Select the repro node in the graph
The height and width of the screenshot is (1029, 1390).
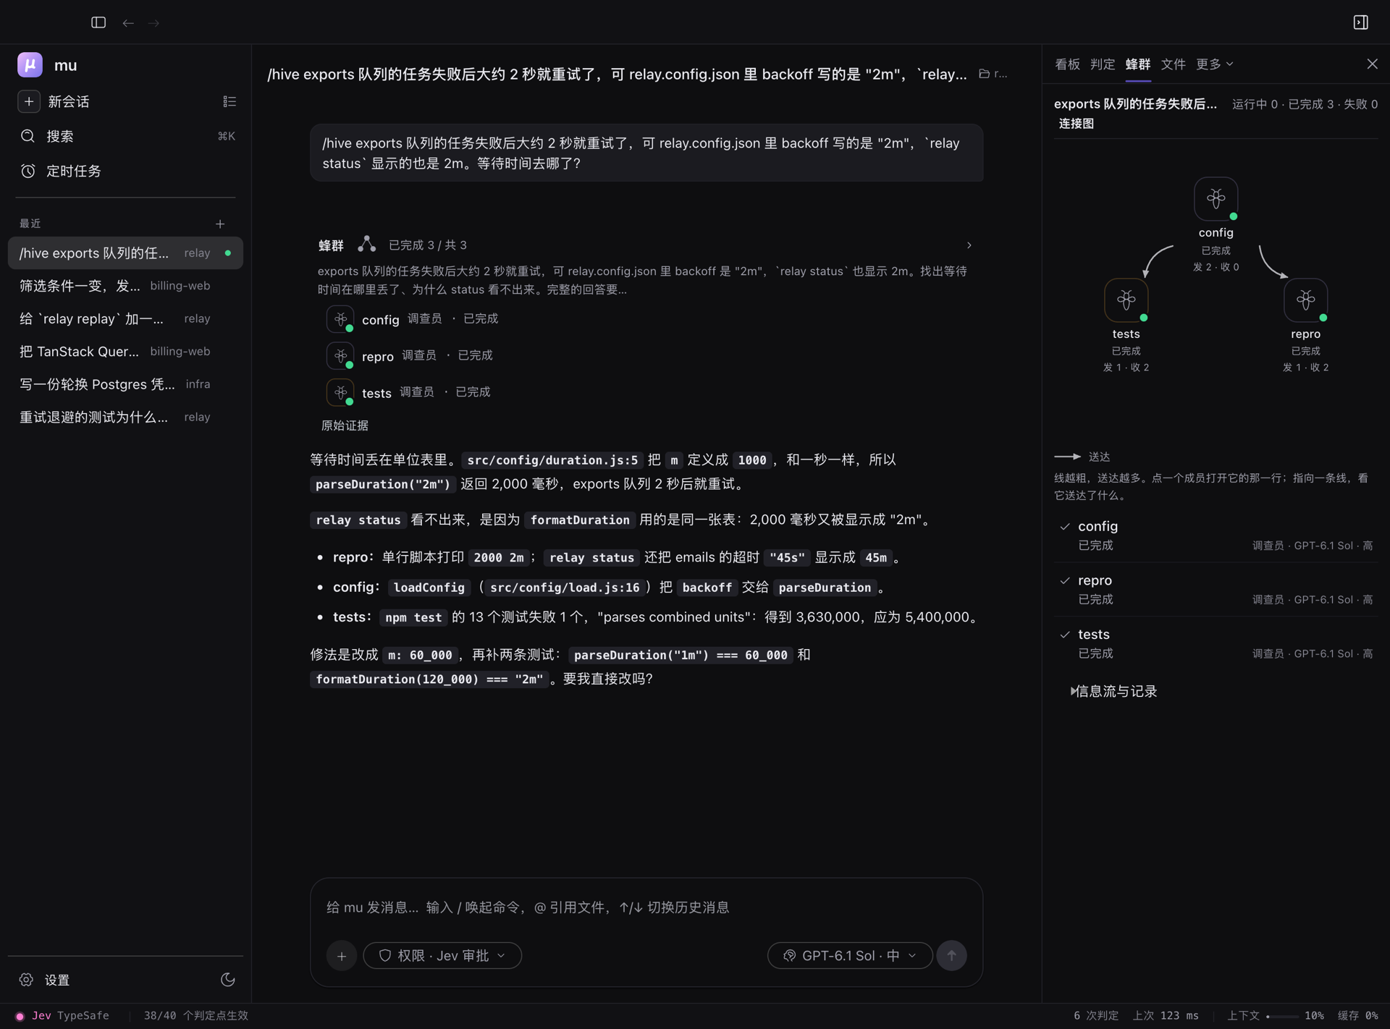(x=1305, y=300)
